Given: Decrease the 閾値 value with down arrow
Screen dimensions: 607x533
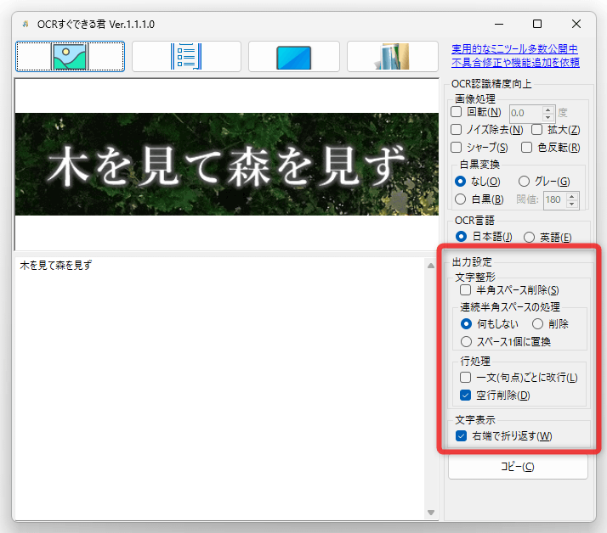Looking at the screenshot, I should pos(572,204).
